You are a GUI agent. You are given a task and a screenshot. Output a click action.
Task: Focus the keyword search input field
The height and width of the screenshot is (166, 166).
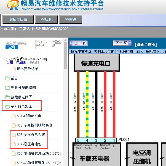click(16, 43)
